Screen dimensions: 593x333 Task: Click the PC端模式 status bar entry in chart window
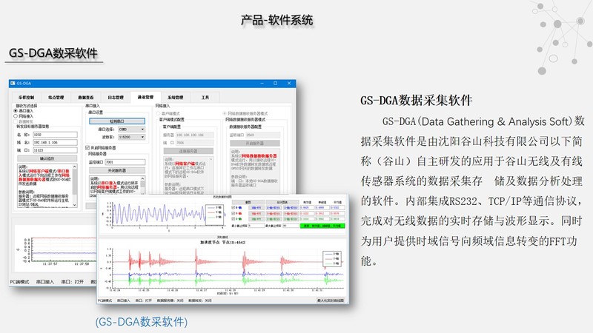click(105, 300)
